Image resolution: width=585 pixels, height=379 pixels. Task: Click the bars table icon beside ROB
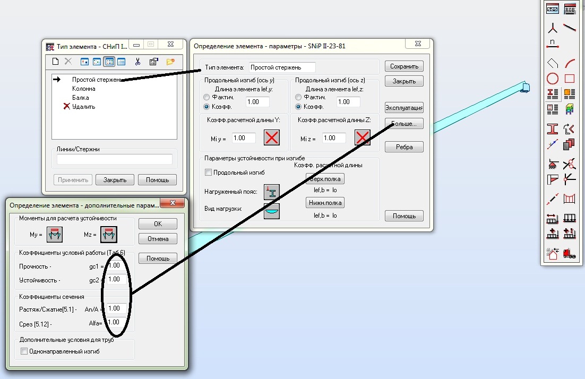tap(553, 9)
